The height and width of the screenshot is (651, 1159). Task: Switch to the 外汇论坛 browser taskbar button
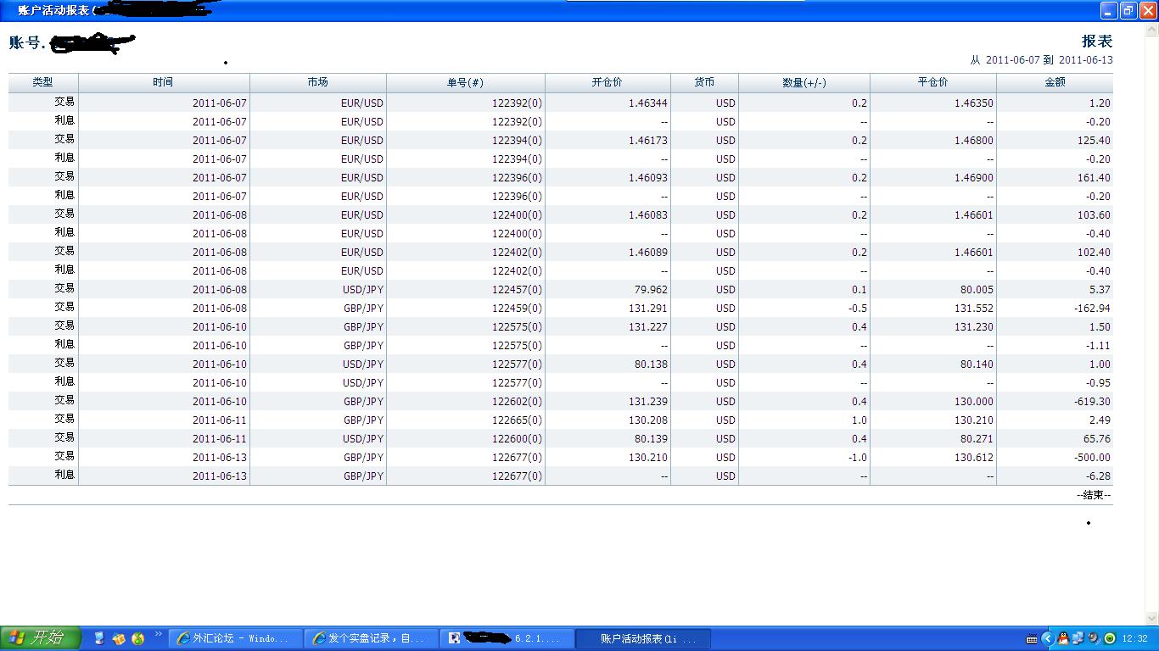pos(236,638)
